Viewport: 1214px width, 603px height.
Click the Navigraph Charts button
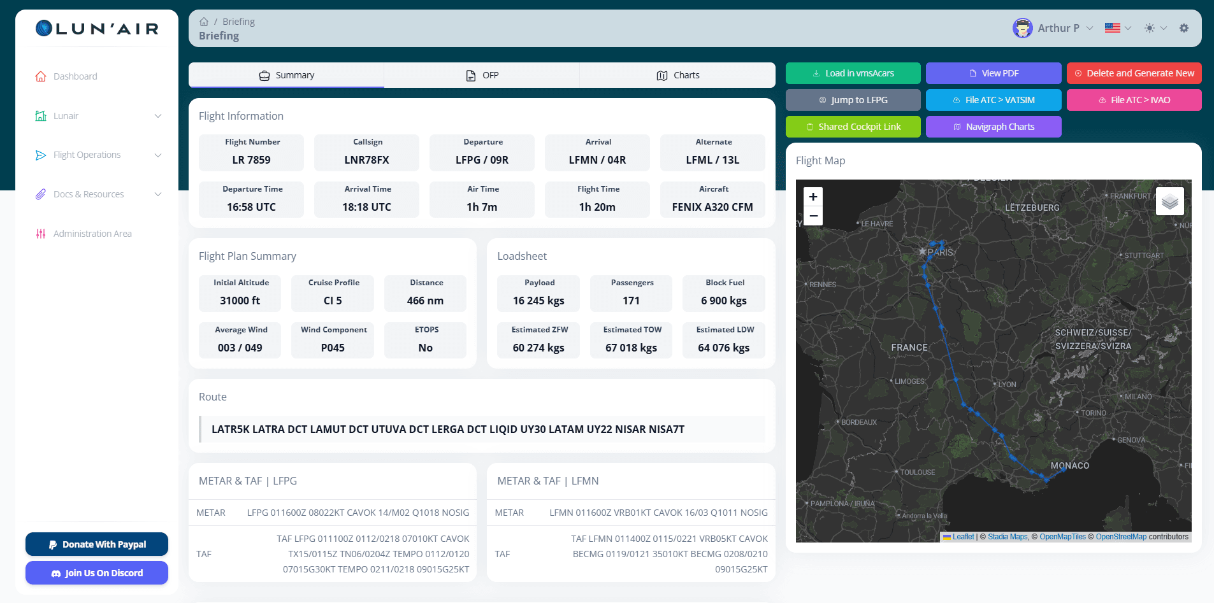pos(994,127)
